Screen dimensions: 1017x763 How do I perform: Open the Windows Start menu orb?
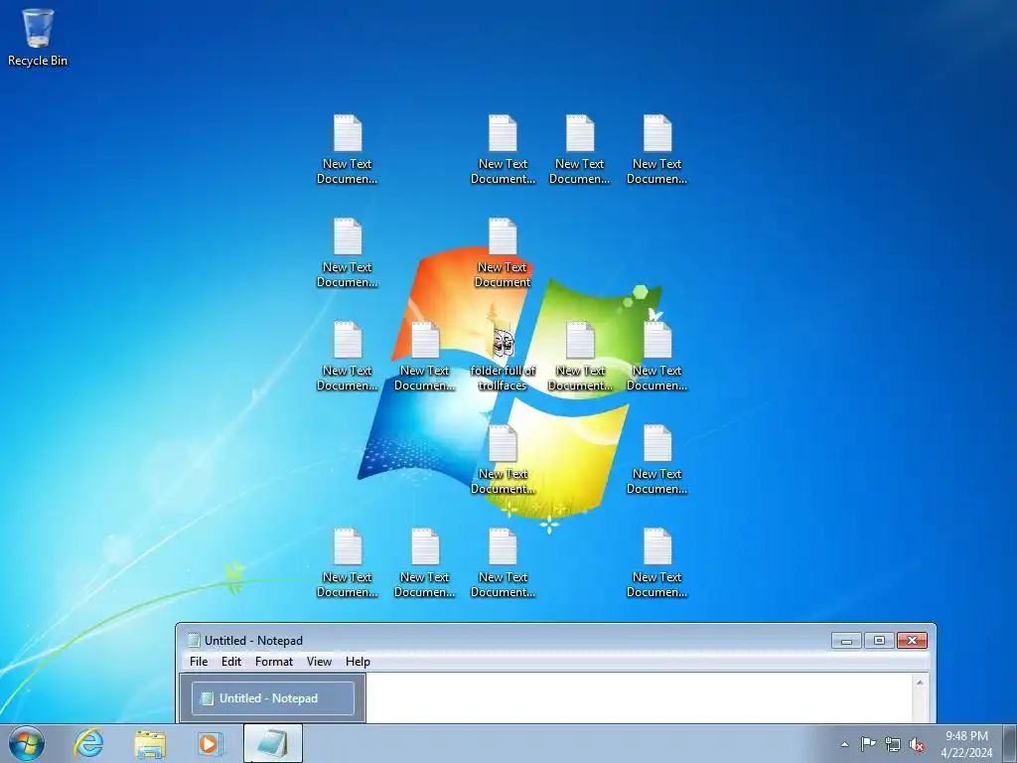pos(27,743)
